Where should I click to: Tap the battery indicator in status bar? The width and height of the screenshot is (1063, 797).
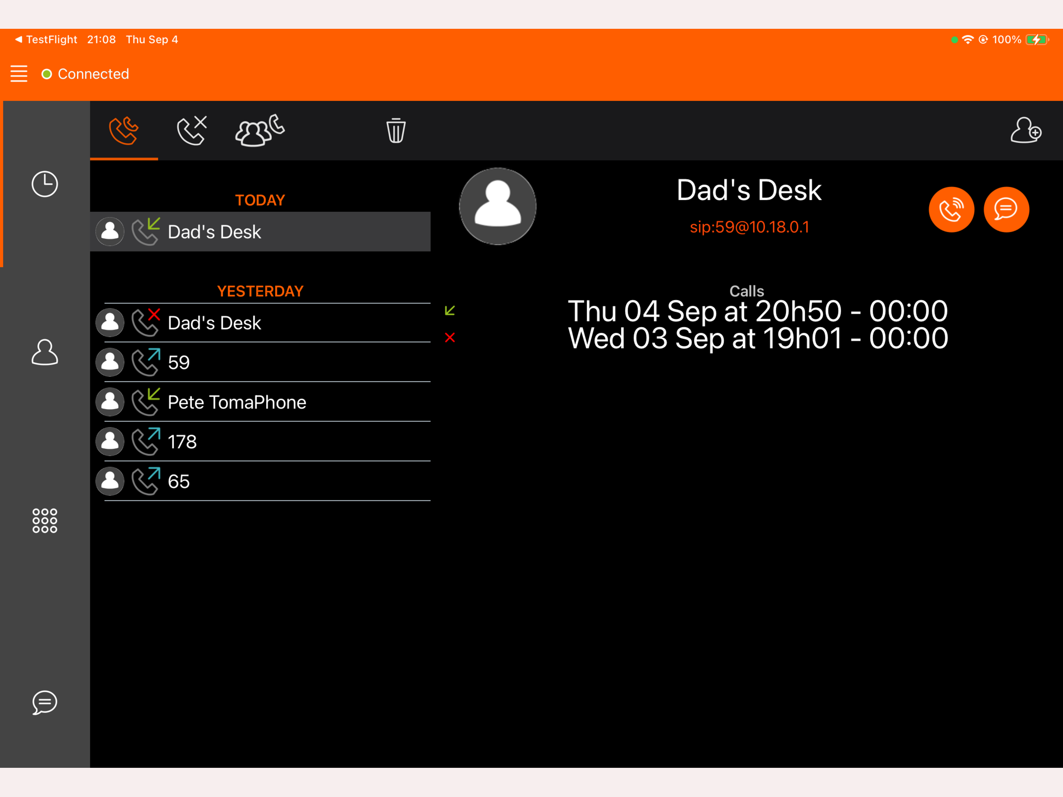click(x=1037, y=39)
